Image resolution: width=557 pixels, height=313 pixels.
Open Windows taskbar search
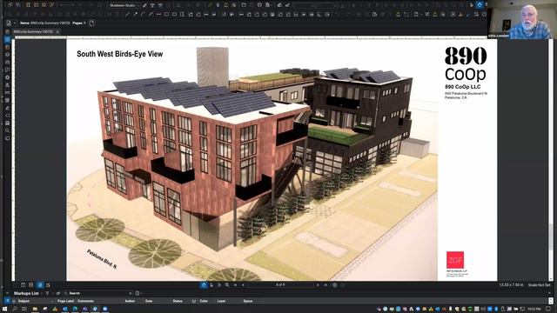click(x=15, y=310)
